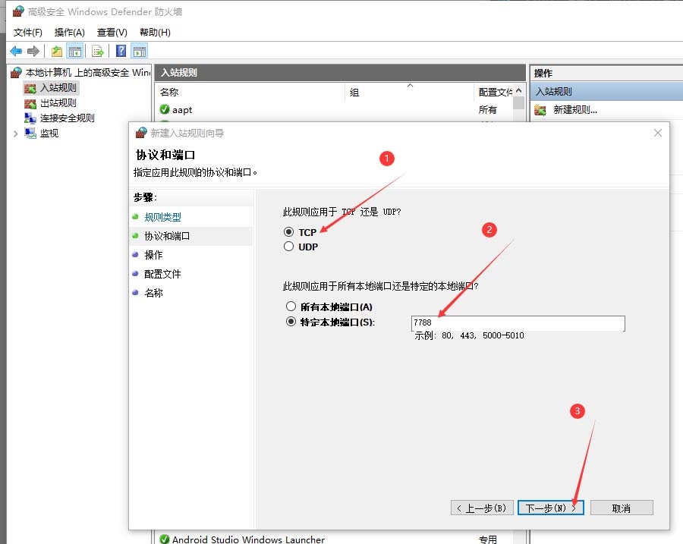Select 连接安全规则 in the left tree
Viewport: 683px width, 544px height.
point(67,118)
